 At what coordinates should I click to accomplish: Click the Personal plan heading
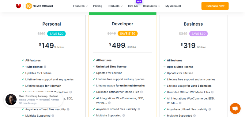tap(51, 24)
